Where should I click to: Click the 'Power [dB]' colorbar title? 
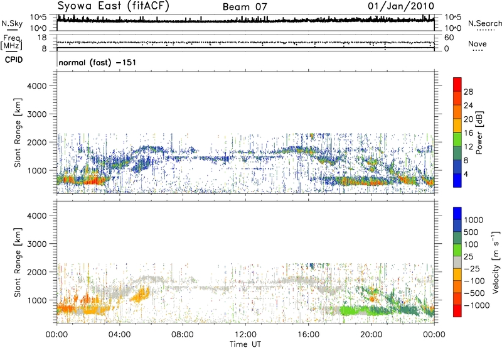pos(479,133)
